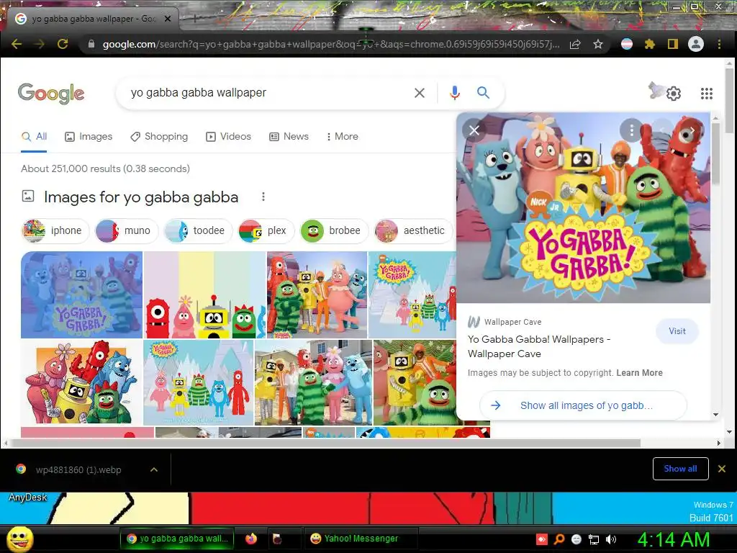Open the network tray icon
737x553 pixels.
(x=594, y=539)
